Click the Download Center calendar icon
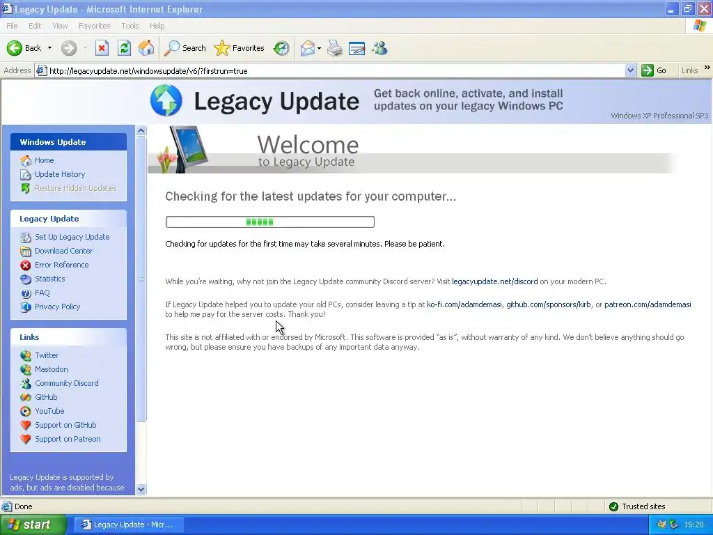713x535 pixels. (26, 251)
